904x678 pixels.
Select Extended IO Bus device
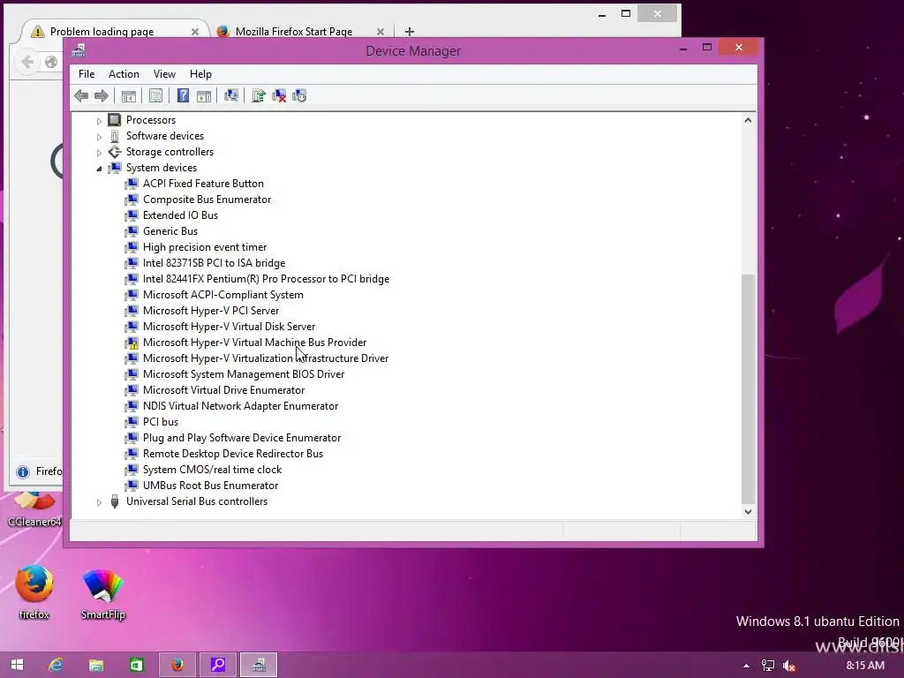coord(180,215)
